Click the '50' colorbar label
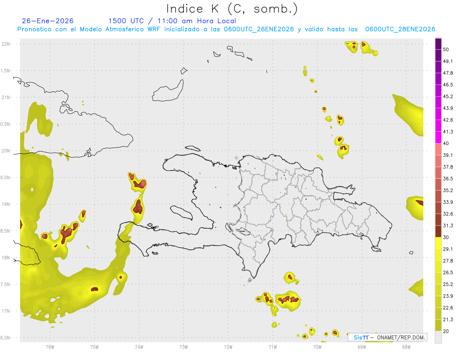456x352 pixels. [x=446, y=50]
